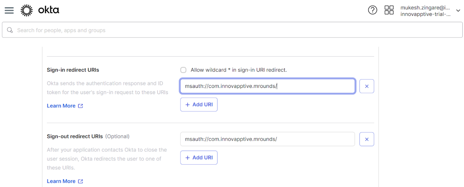This screenshot has width=464, height=187.
Task: Click external link icon beside sign-out Learn More
Action: pos(80,181)
